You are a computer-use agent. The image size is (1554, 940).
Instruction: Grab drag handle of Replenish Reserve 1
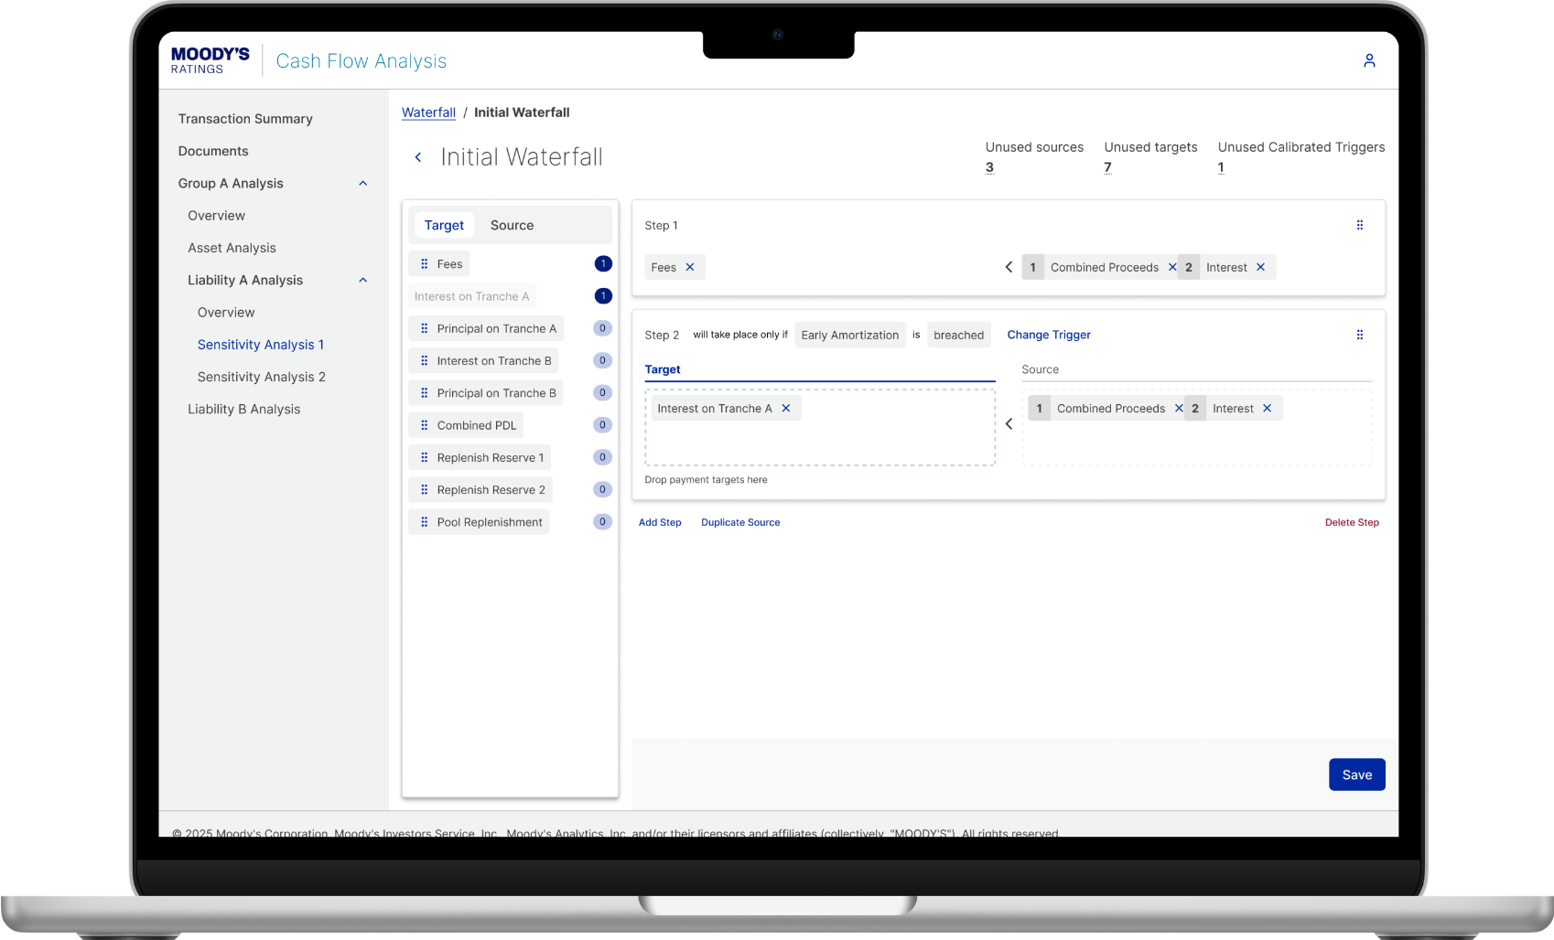tap(424, 457)
